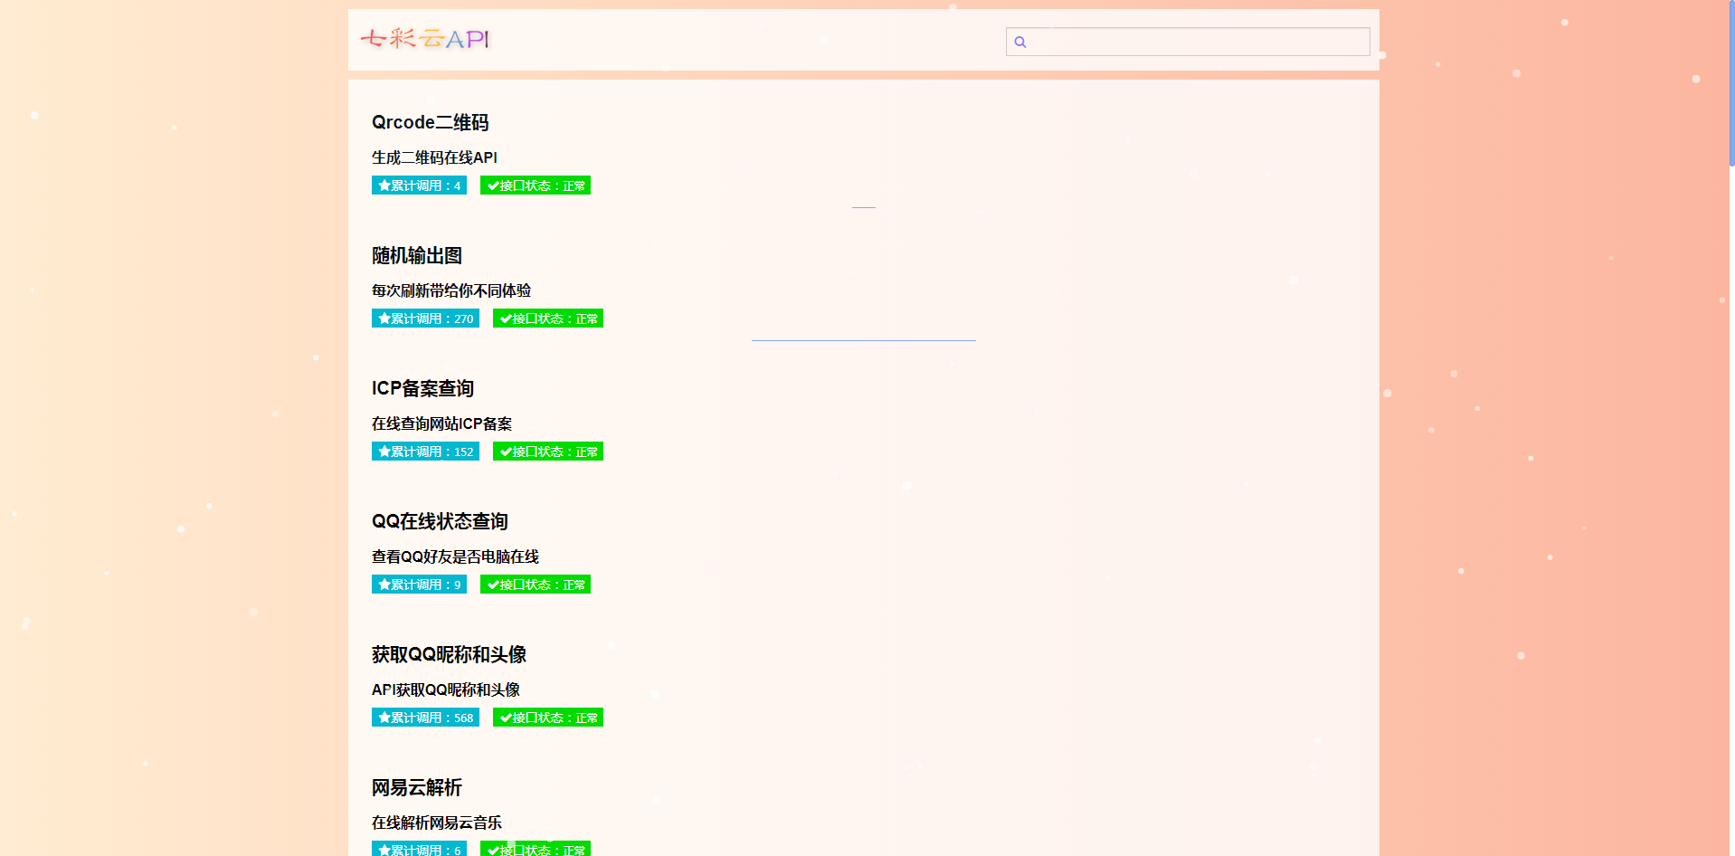Screen dimensions: 1735x856
Task: Open the 随机输出图 section heading
Action: (x=417, y=255)
